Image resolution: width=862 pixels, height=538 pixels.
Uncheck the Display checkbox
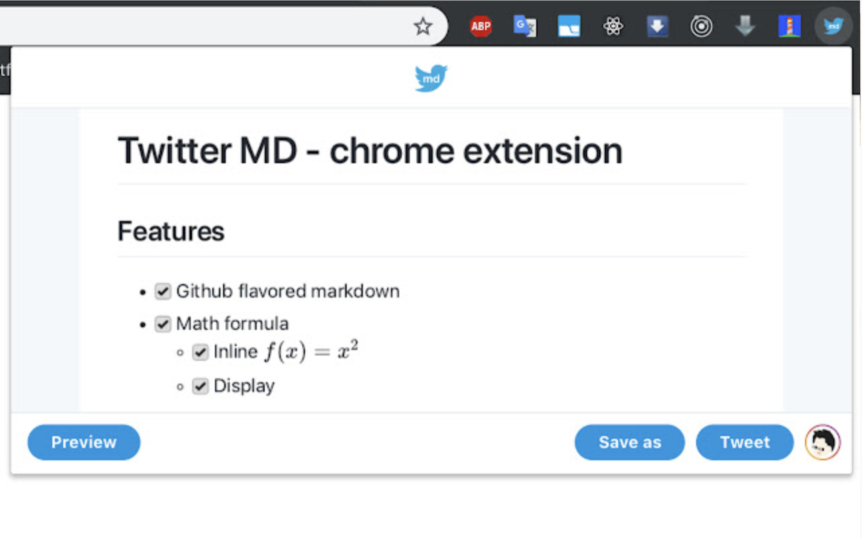(200, 386)
